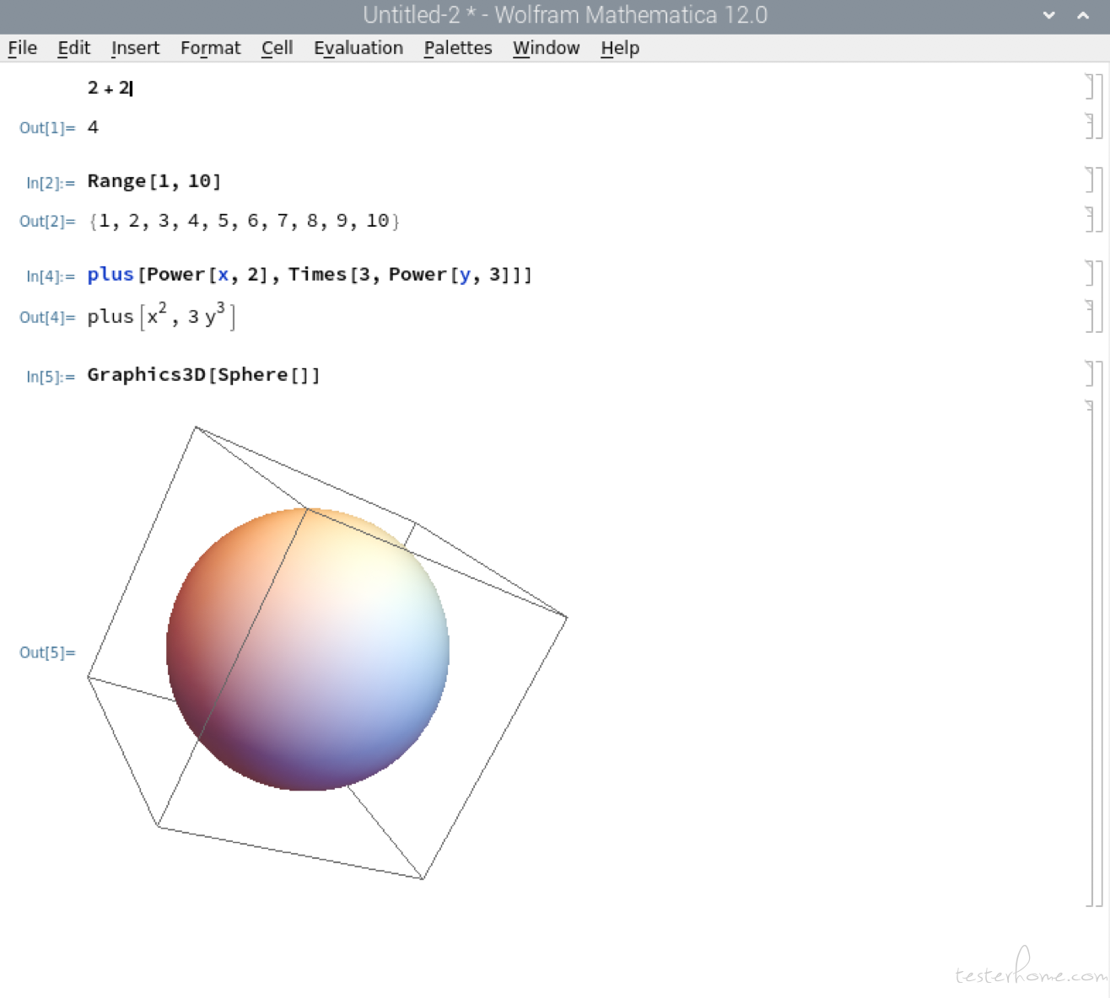Click the In[5]:= cell label
Screen dimensions: 1110x998
coord(51,377)
